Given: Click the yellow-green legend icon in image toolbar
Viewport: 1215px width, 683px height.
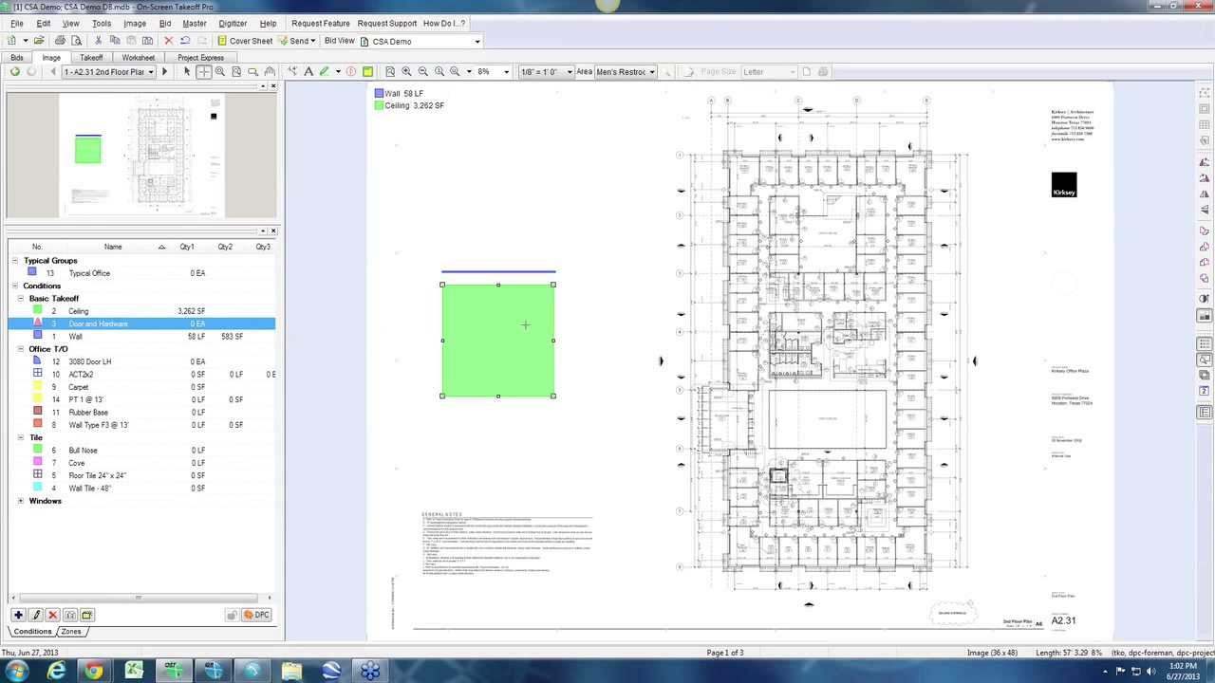Looking at the screenshot, I should (367, 71).
